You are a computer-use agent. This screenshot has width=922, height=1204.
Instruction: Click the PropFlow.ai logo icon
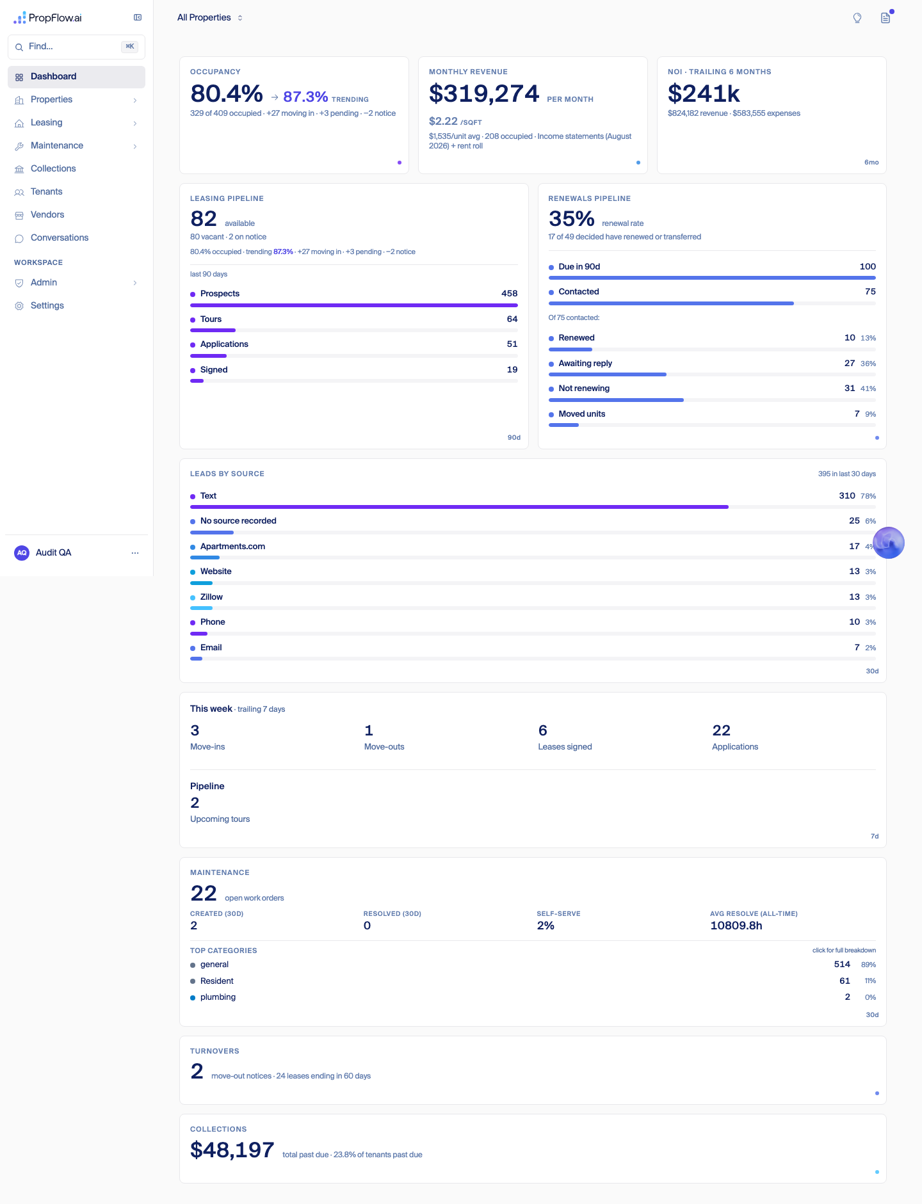[20, 17]
